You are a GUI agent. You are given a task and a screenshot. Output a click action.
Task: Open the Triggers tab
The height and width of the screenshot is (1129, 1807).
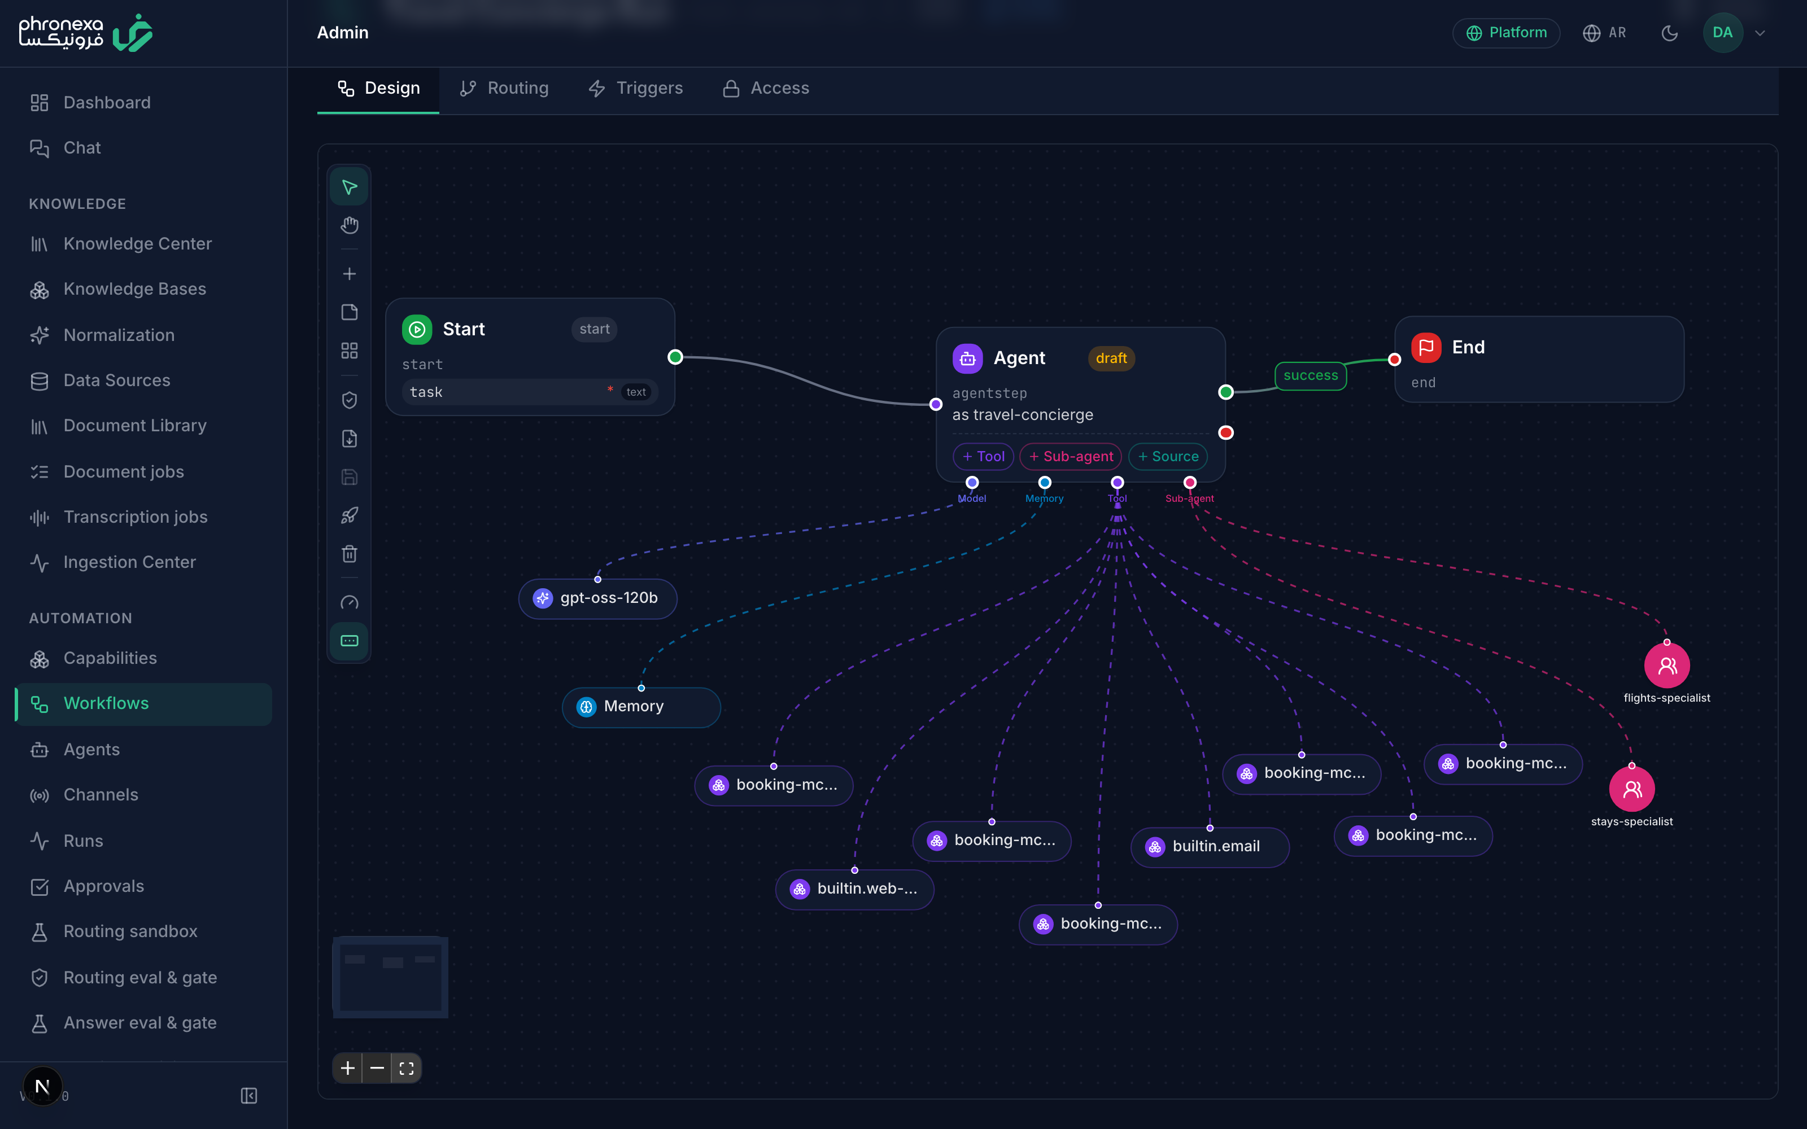coord(635,88)
